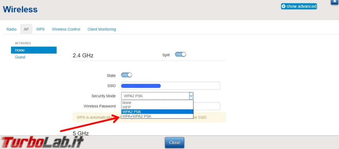This screenshot has width=339, height=149.
Task: Click the blue Close button
Action: pos(174,143)
